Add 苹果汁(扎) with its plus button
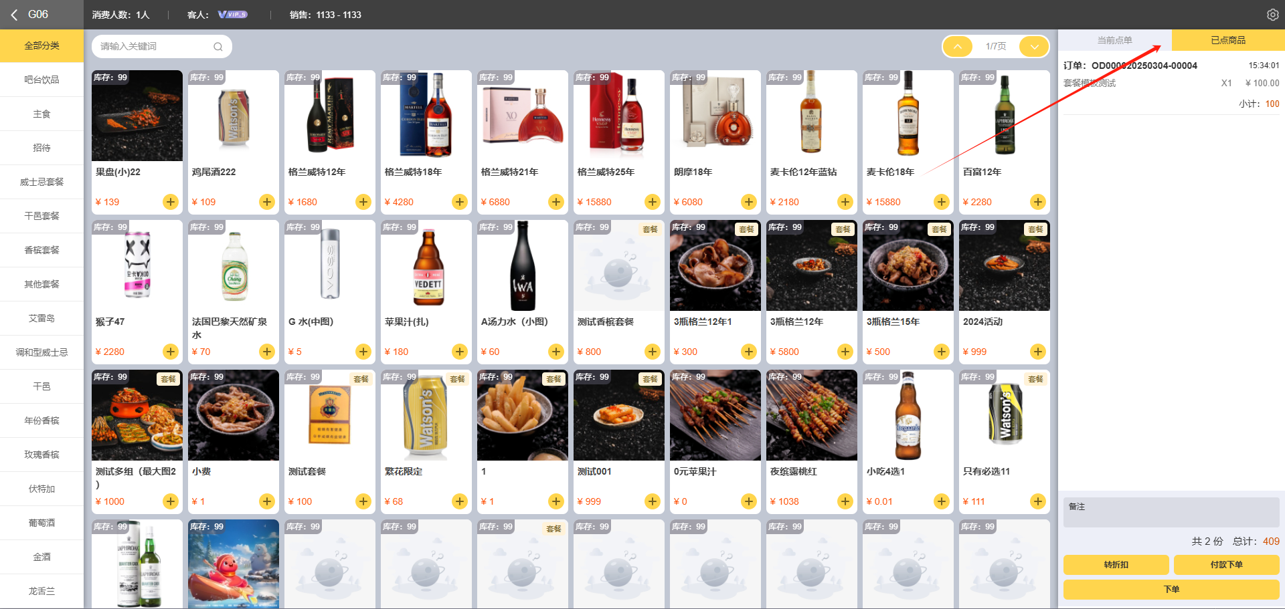The width and height of the screenshot is (1285, 609). (460, 352)
